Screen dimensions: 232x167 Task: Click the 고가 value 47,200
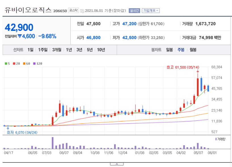(129, 24)
